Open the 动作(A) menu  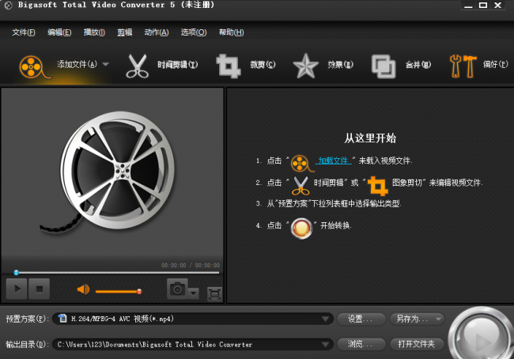(157, 32)
